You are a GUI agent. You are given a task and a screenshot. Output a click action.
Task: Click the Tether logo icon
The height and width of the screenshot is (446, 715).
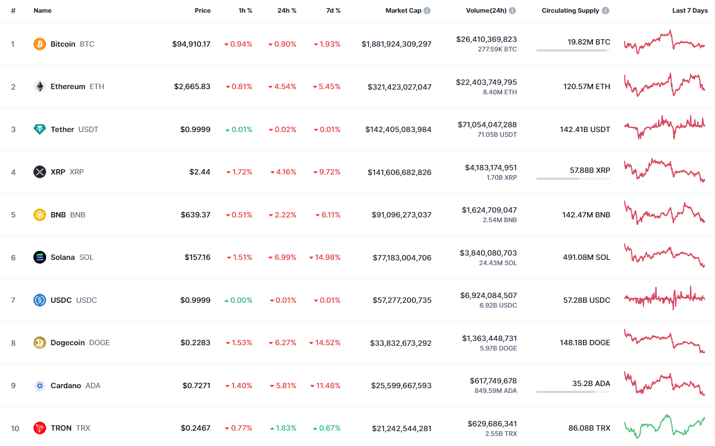click(x=40, y=129)
